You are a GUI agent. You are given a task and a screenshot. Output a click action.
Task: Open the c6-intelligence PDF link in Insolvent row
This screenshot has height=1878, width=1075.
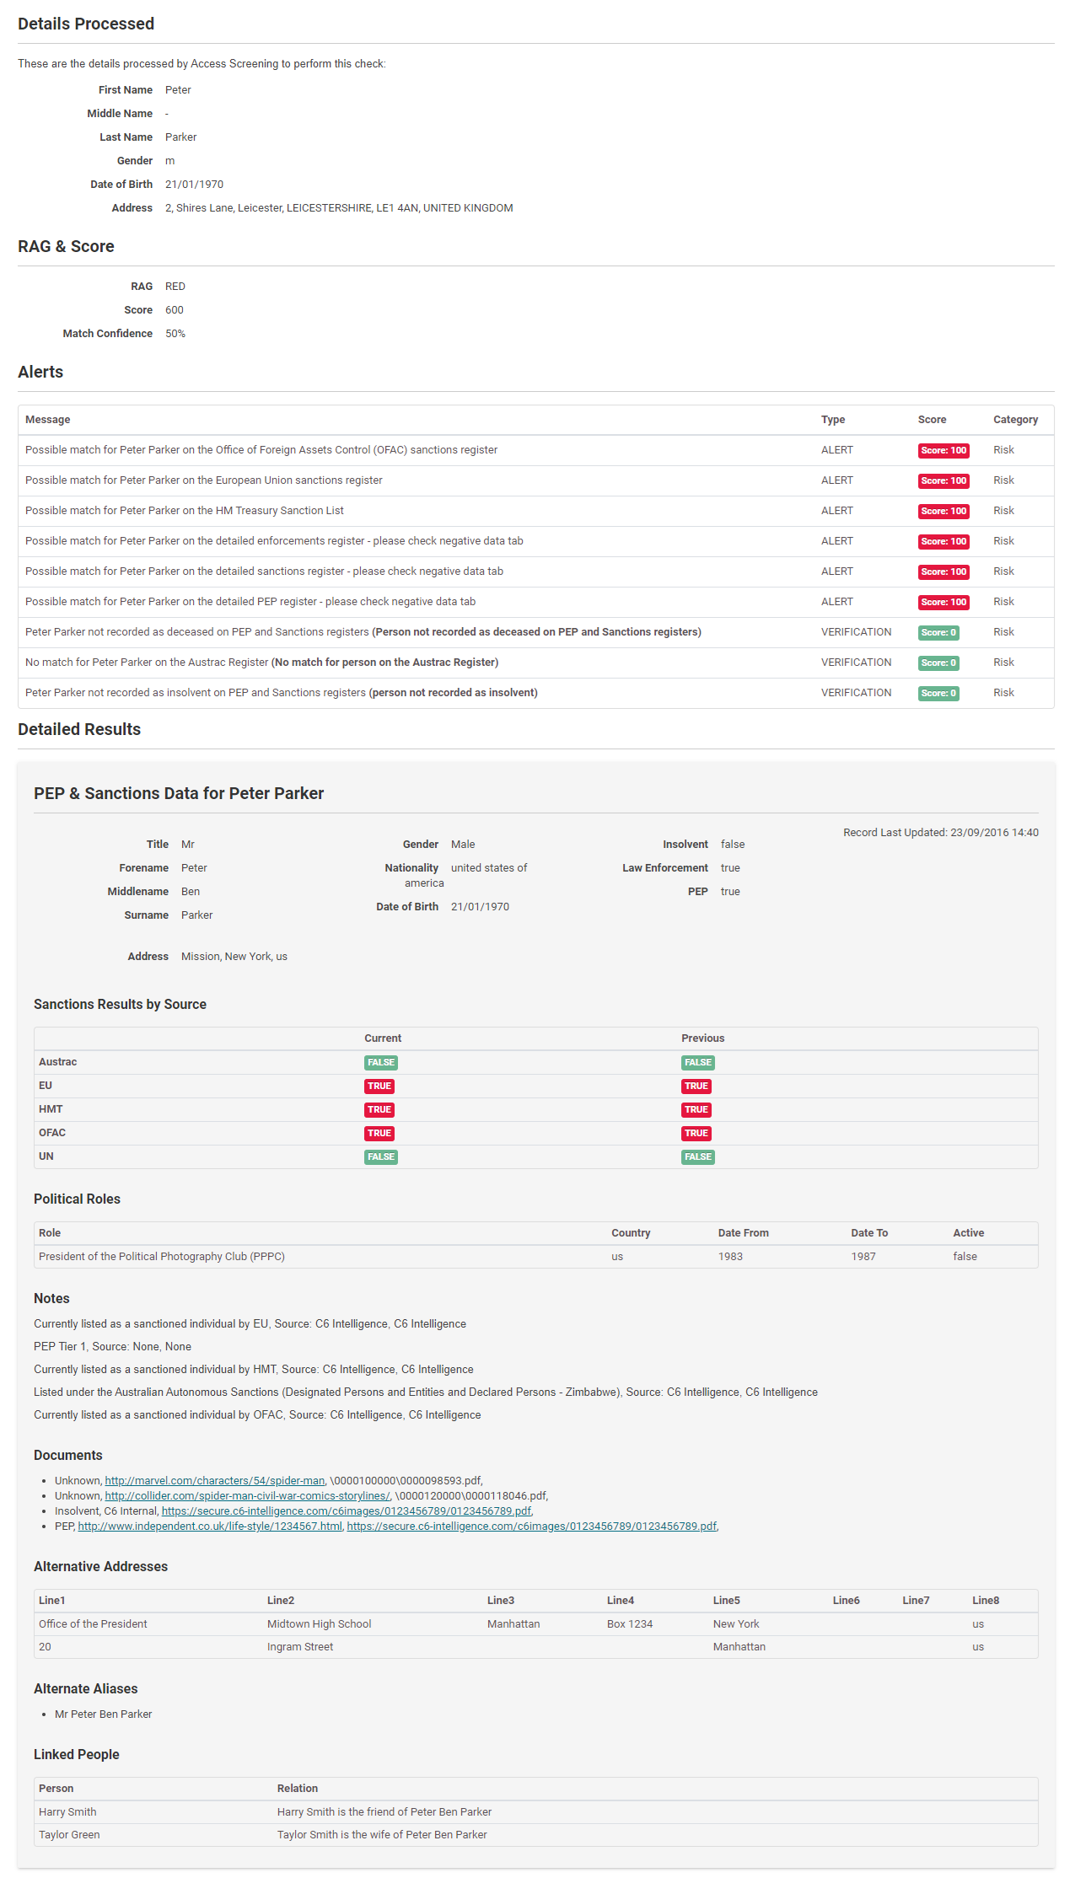point(346,1510)
